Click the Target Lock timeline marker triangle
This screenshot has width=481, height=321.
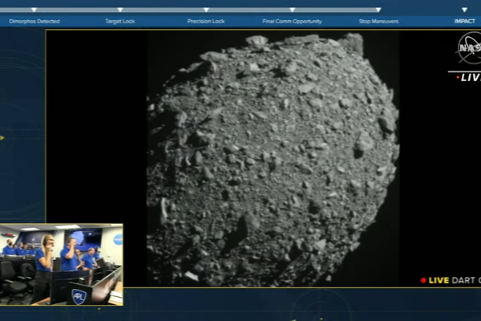(120, 10)
